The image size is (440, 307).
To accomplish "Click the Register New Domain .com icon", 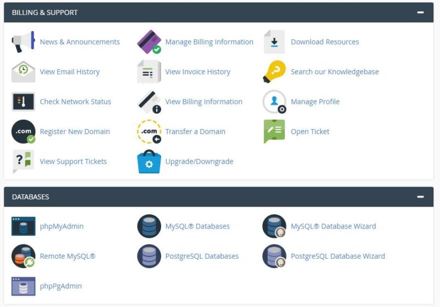I will 23,132.
